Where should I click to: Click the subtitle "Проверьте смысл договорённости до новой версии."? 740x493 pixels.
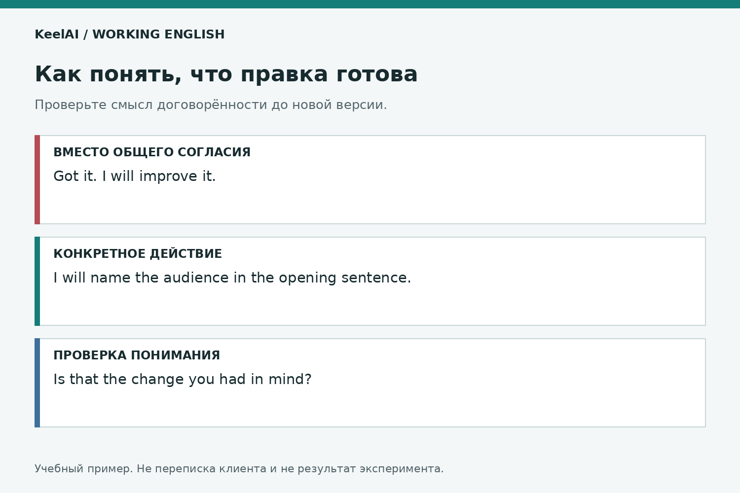coord(211,105)
